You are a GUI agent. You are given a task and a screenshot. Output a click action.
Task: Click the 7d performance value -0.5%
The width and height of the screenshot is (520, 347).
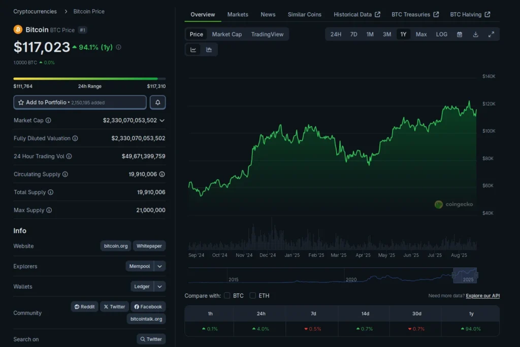coord(313,329)
